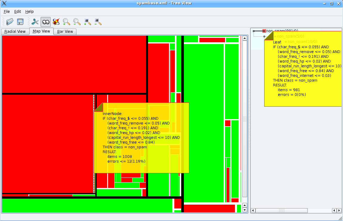The image size is (343, 221).
Task: Select the scissors prune tool
Action: 35,22
